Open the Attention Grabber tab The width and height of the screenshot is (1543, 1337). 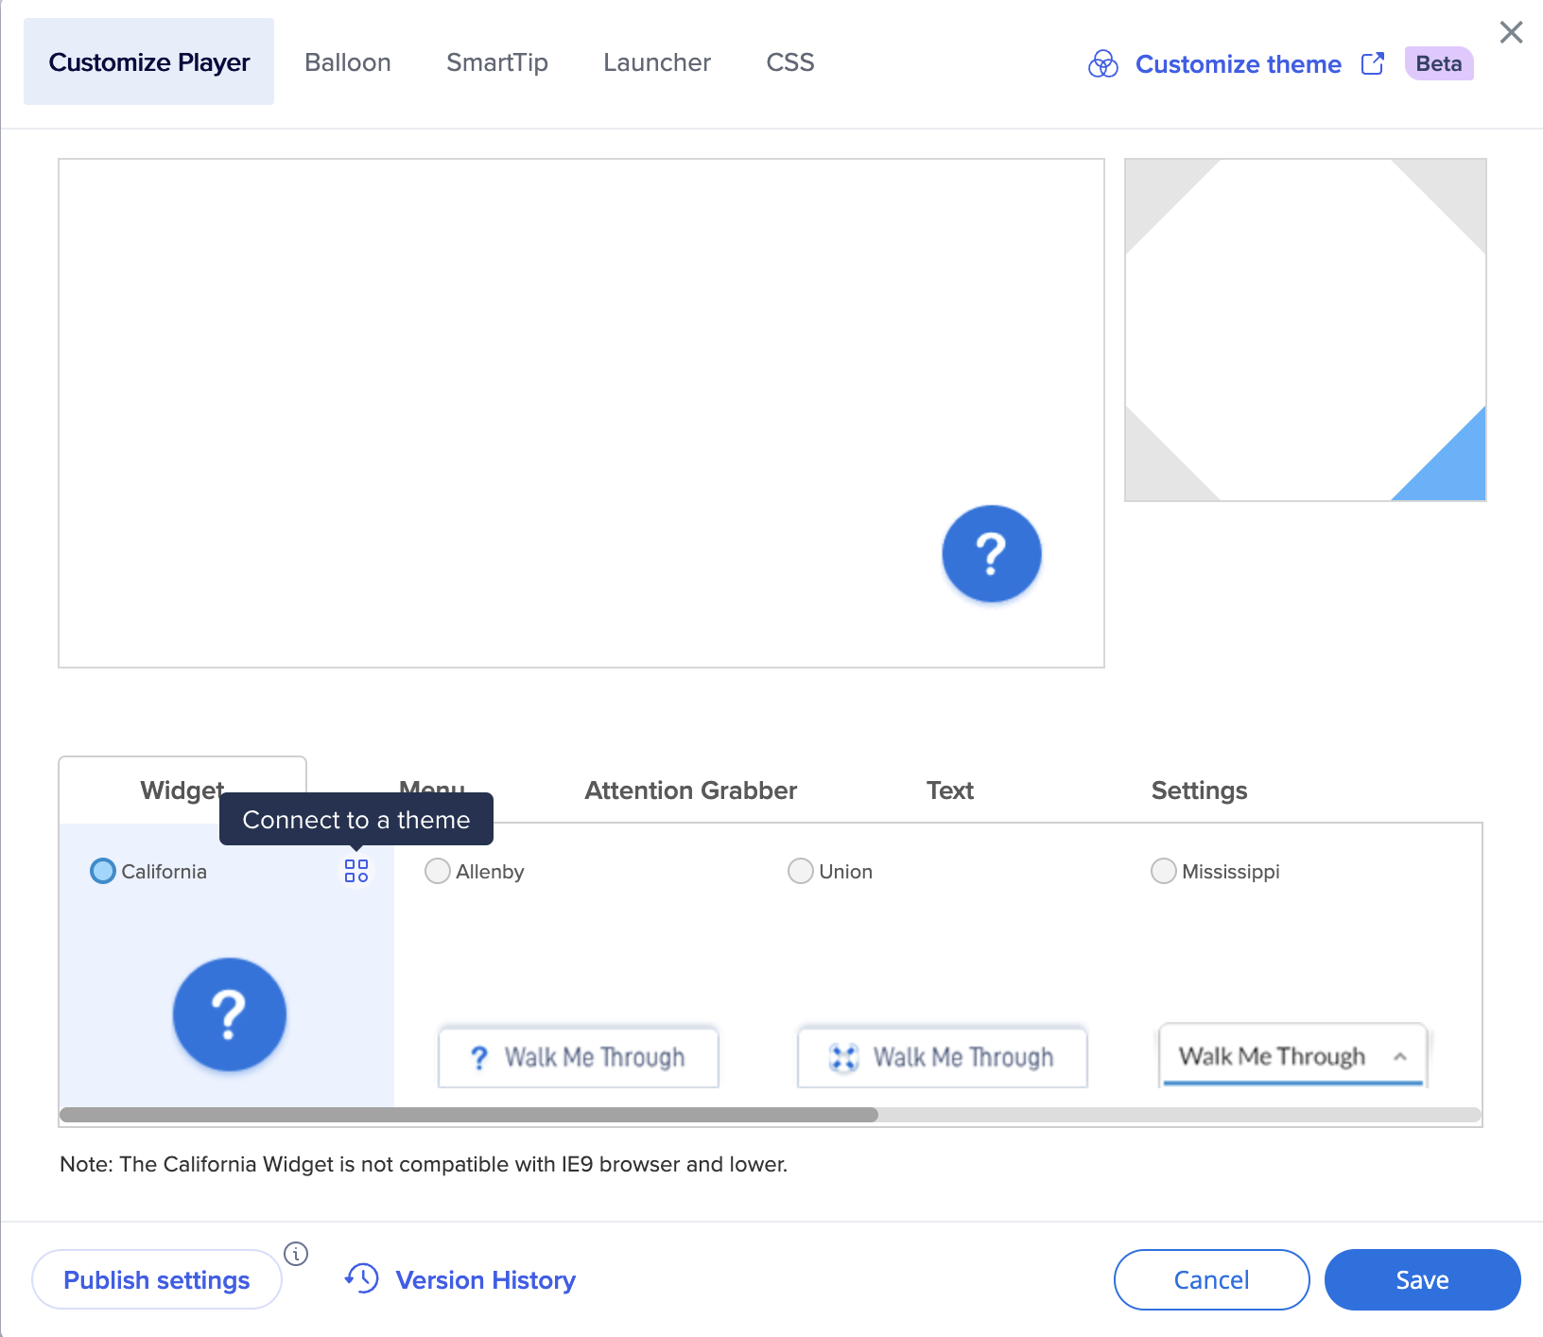(690, 790)
